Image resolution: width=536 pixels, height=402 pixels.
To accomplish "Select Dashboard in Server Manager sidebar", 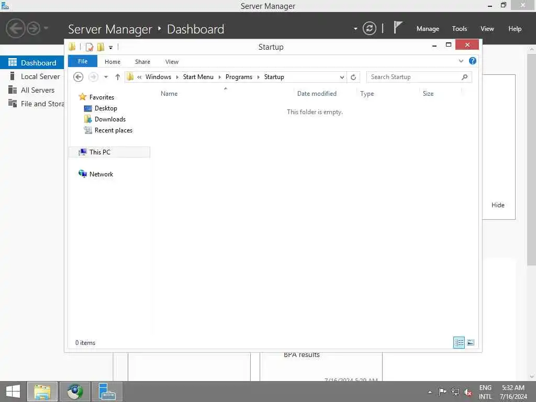I will [x=32, y=63].
